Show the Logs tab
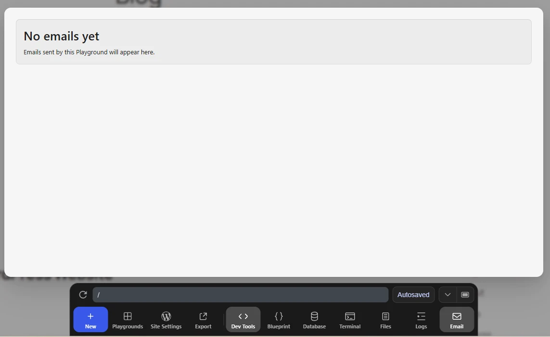The image size is (550, 337). tap(421, 320)
